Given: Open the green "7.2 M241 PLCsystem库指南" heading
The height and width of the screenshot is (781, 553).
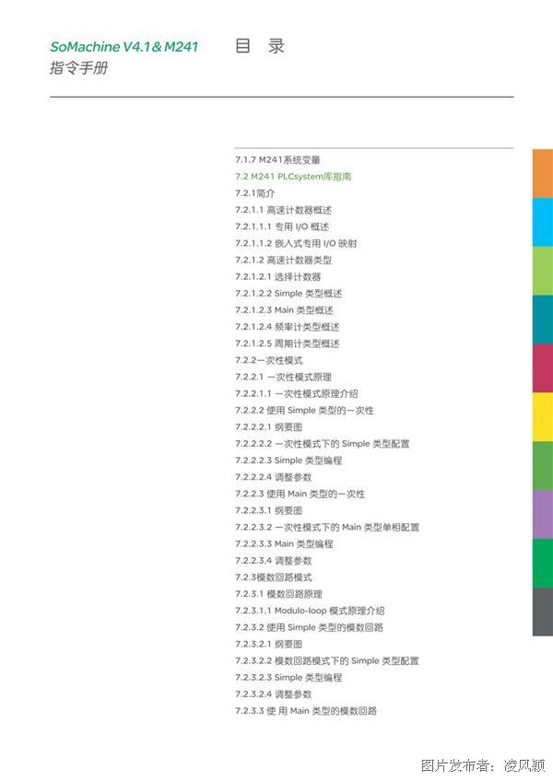Looking at the screenshot, I should pyautogui.click(x=293, y=176).
